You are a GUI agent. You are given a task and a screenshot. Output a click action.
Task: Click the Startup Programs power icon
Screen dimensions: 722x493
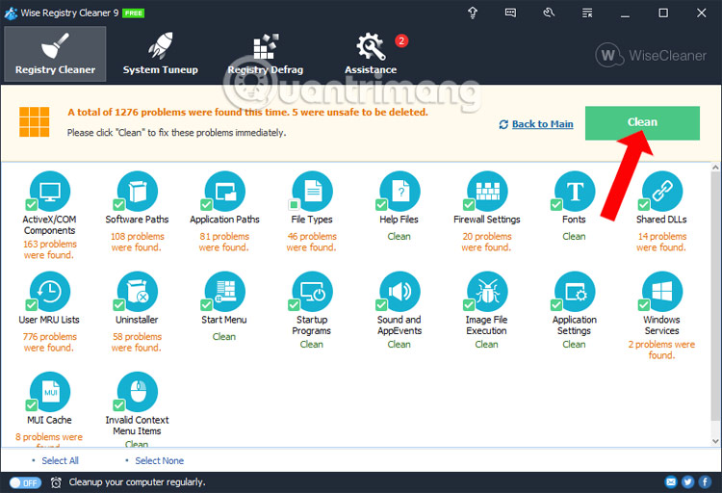pos(313,291)
